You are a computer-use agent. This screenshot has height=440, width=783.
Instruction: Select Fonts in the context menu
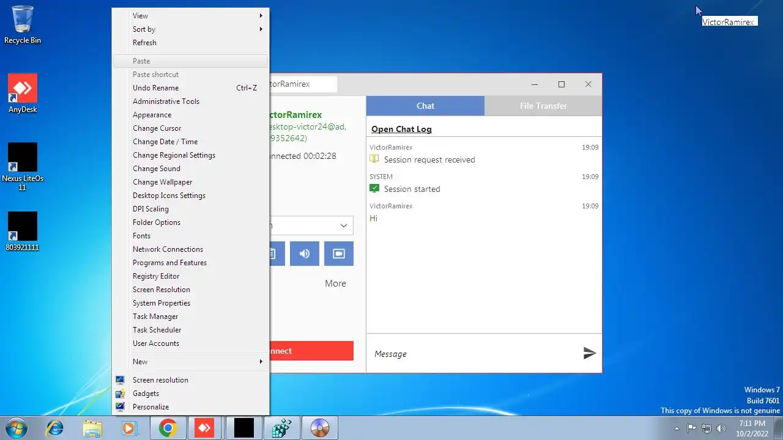pos(191,236)
